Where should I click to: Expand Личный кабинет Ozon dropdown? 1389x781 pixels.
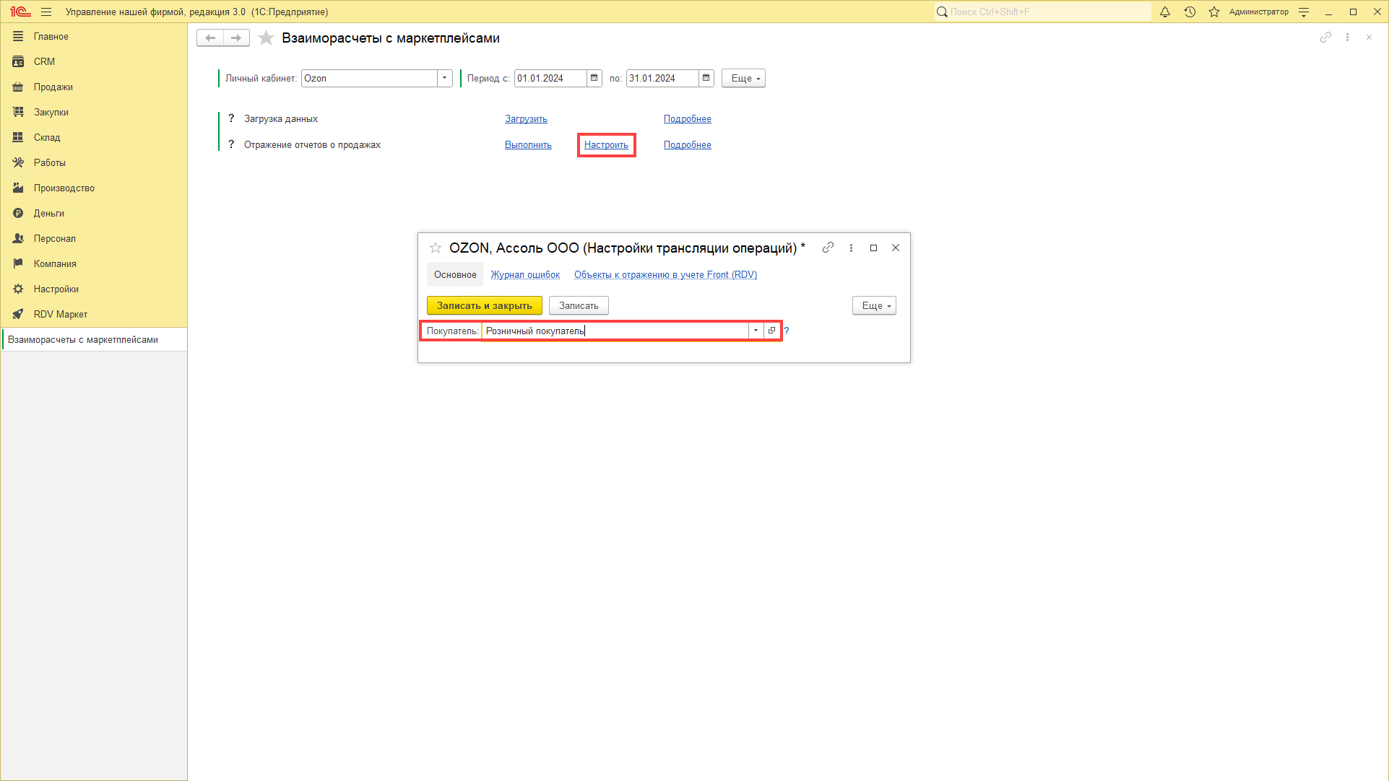coord(444,78)
